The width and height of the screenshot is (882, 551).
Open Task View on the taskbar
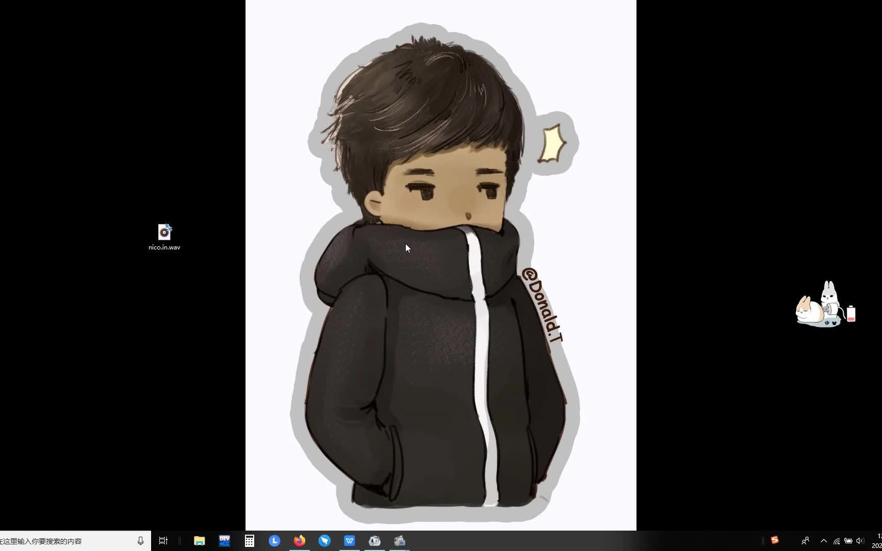click(x=163, y=540)
